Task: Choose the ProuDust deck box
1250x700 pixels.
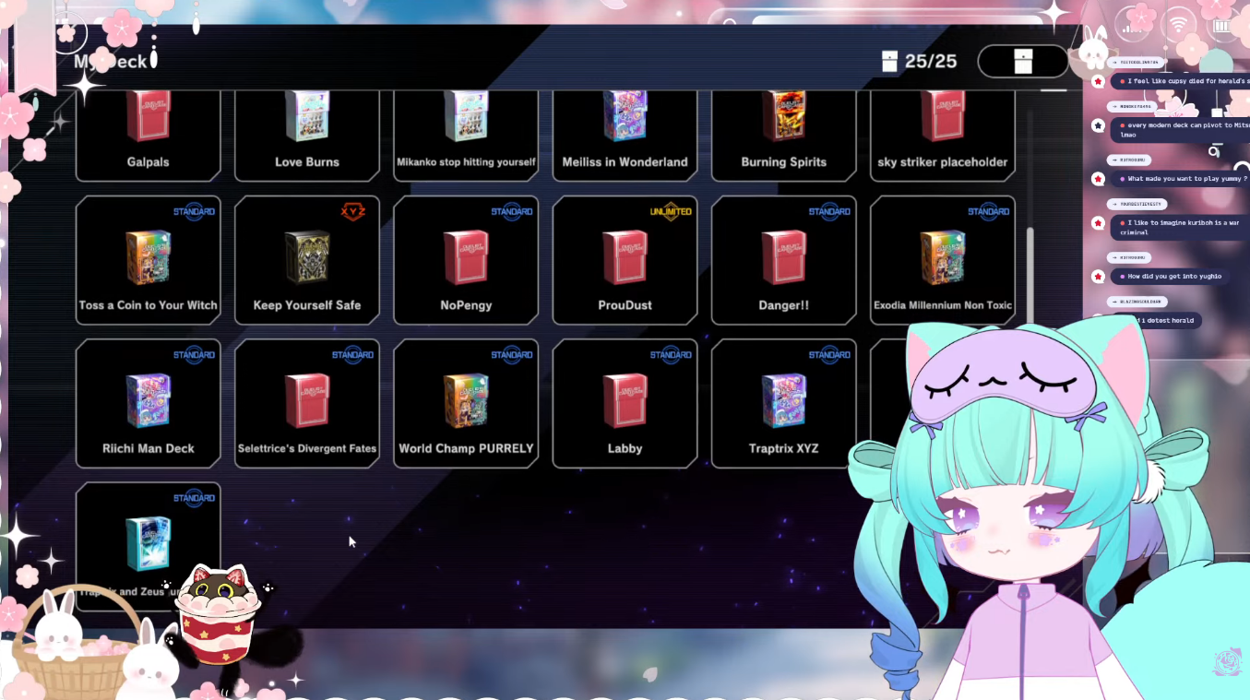Action: click(x=625, y=260)
